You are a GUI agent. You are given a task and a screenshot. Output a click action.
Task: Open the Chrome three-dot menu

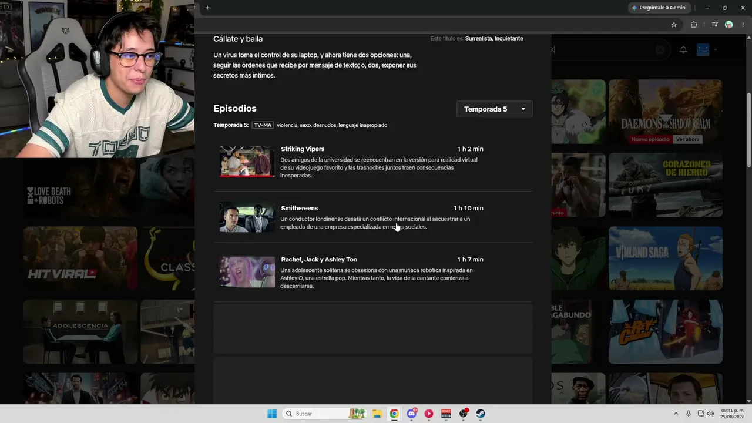(743, 25)
